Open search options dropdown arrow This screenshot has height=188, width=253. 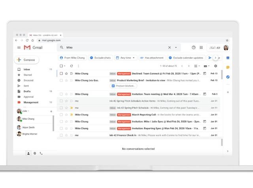point(176,47)
